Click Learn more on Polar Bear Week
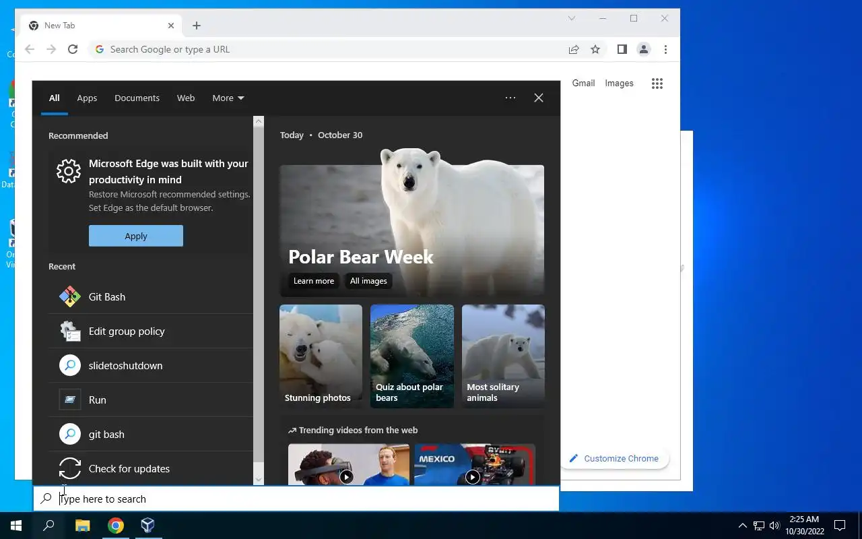Image resolution: width=862 pixels, height=539 pixels. pos(314,281)
